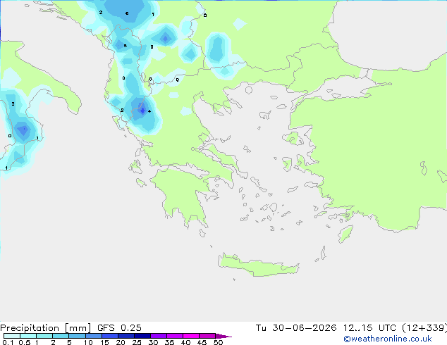Pick the 10–15 mm legend color swatch
Viewport: 447px width, 345px height.
click(x=93, y=336)
